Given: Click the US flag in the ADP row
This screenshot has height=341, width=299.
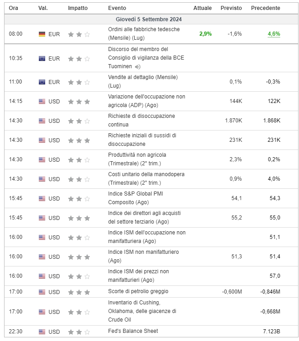Looking at the screenshot, I should tap(42, 101).
